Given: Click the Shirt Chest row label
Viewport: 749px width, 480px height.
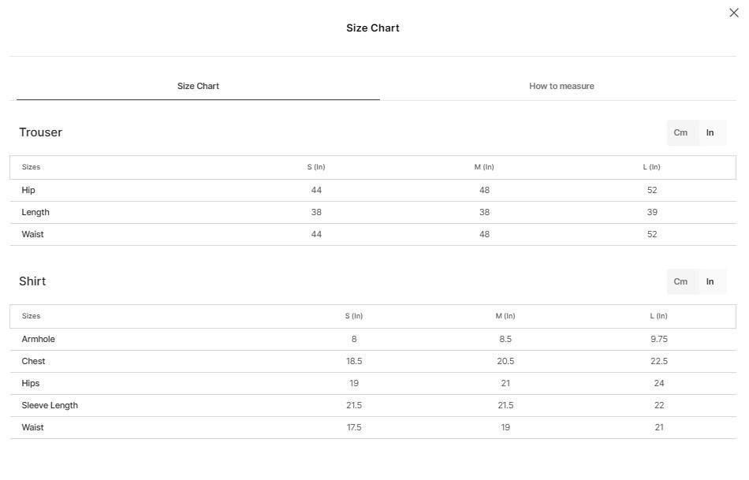Looking at the screenshot, I should pos(33,361).
